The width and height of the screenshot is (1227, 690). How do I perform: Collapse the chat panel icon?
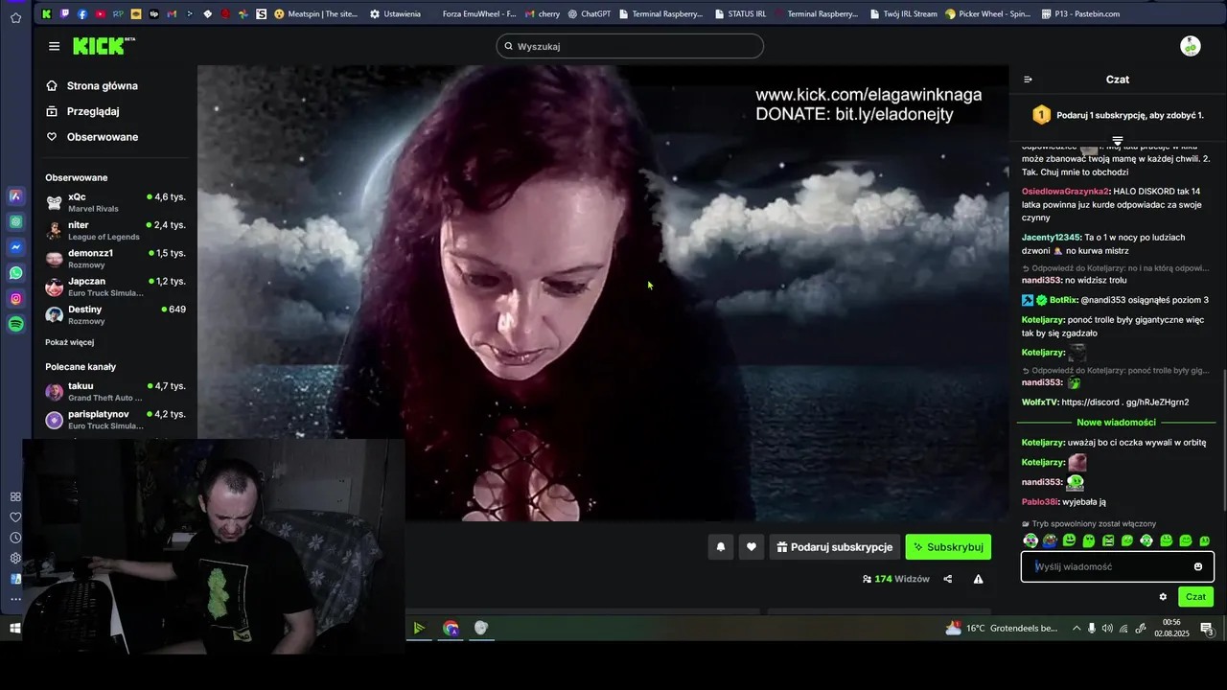(x=1028, y=80)
